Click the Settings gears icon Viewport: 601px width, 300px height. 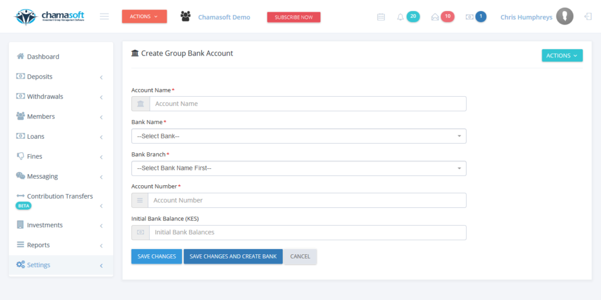click(x=21, y=264)
